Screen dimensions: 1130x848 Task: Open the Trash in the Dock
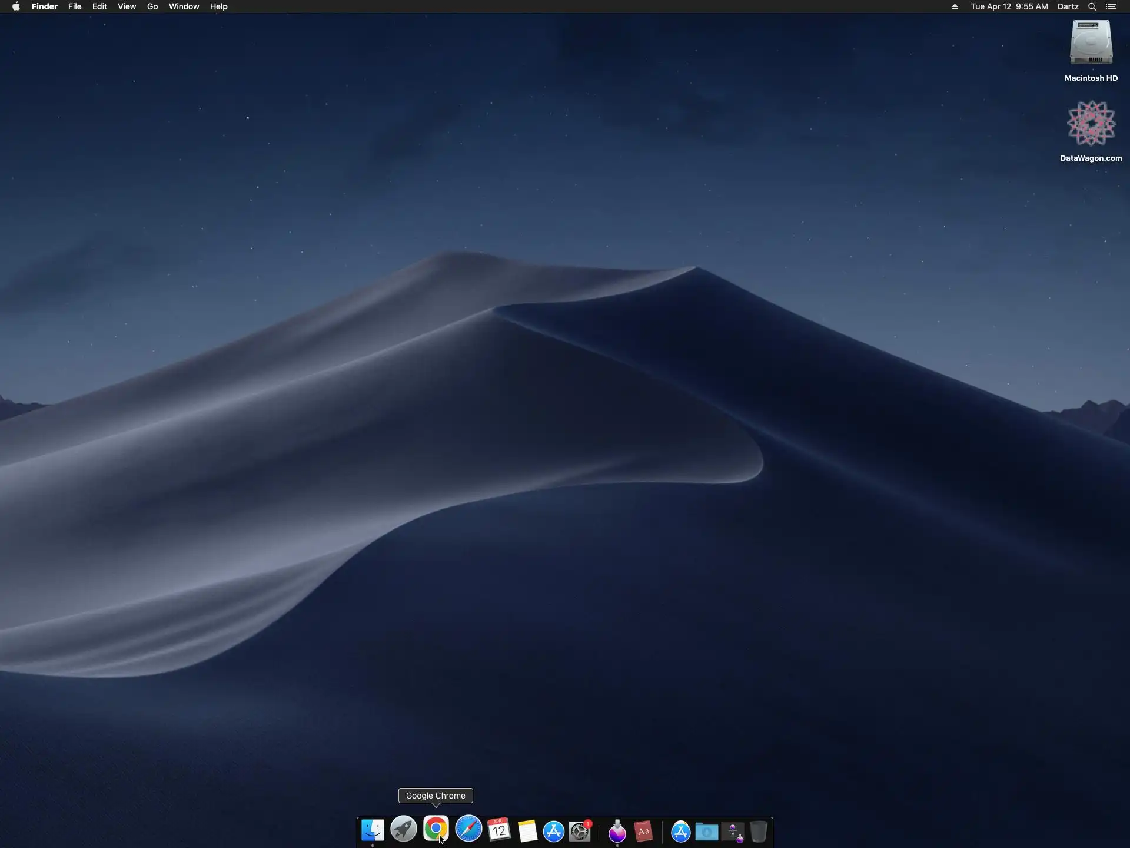(759, 832)
